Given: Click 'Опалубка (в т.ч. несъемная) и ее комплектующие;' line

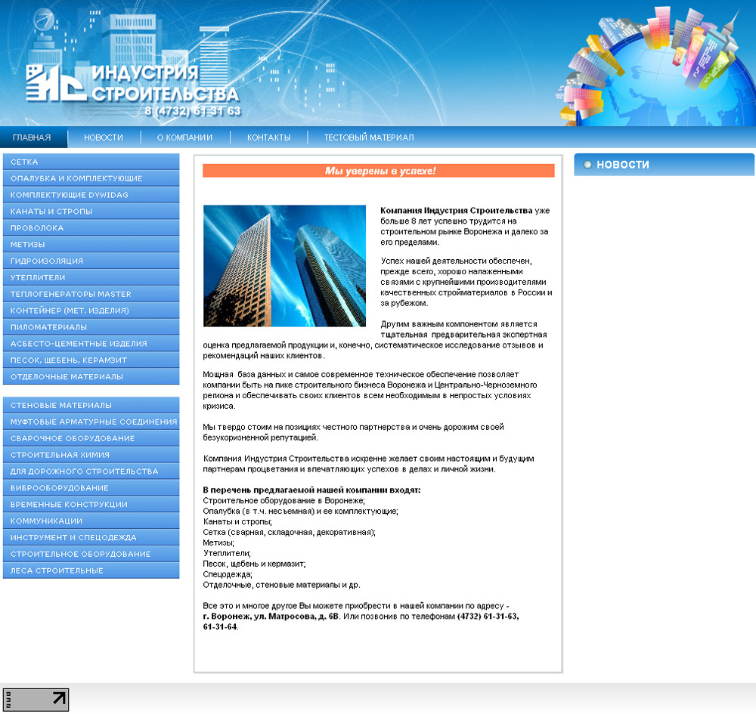Looking at the screenshot, I should [300, 512].
